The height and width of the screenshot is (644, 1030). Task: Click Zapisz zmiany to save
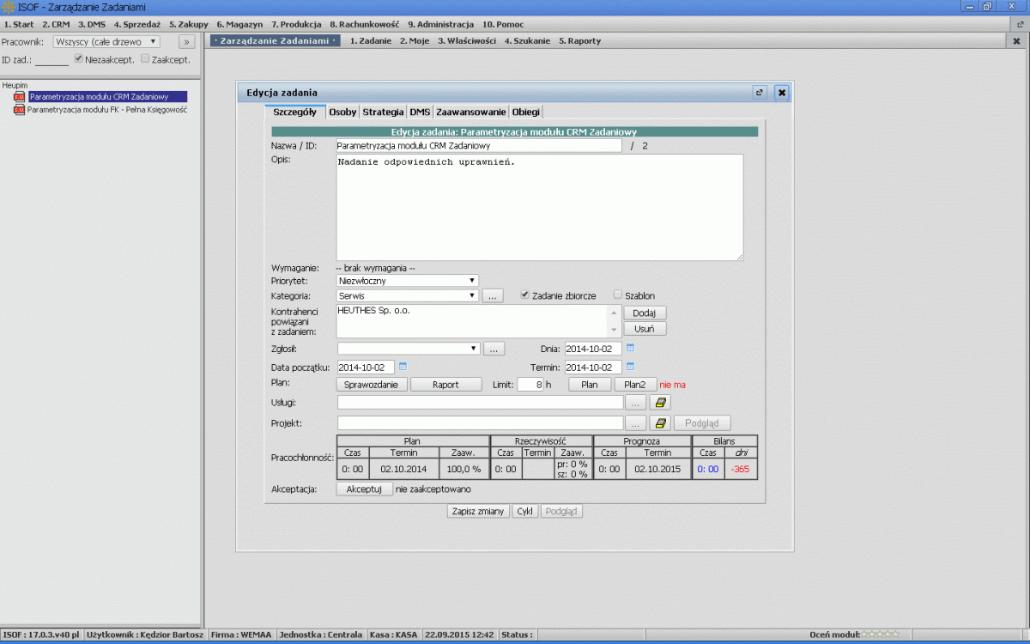(478, 511)
